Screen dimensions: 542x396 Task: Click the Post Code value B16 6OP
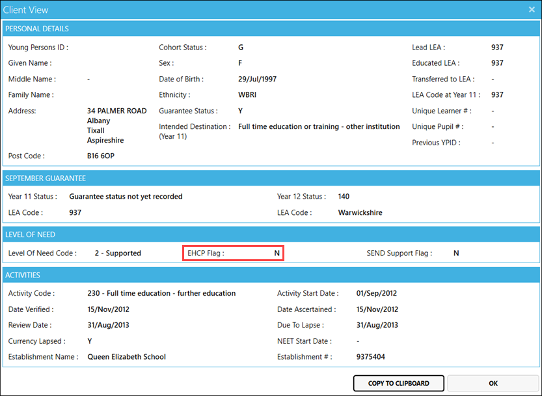click(102, 156)
